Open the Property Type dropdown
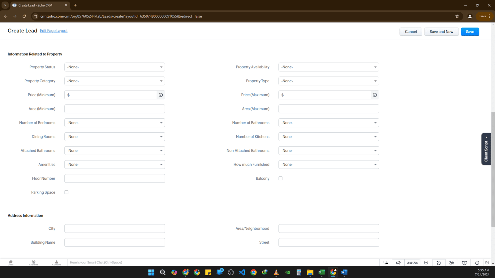Image resolution: width=495 pixels, height=278 pixels. point(329,81)
